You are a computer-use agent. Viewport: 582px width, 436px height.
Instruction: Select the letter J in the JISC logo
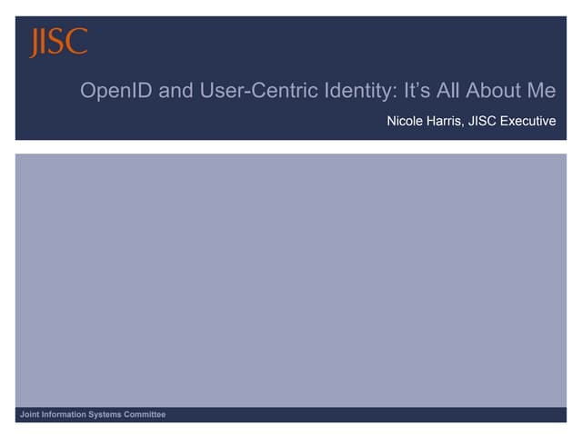(35, 44)
